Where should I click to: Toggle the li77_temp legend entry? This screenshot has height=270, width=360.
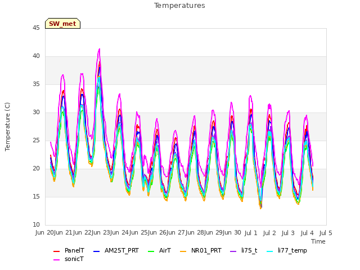pos(287,250)
